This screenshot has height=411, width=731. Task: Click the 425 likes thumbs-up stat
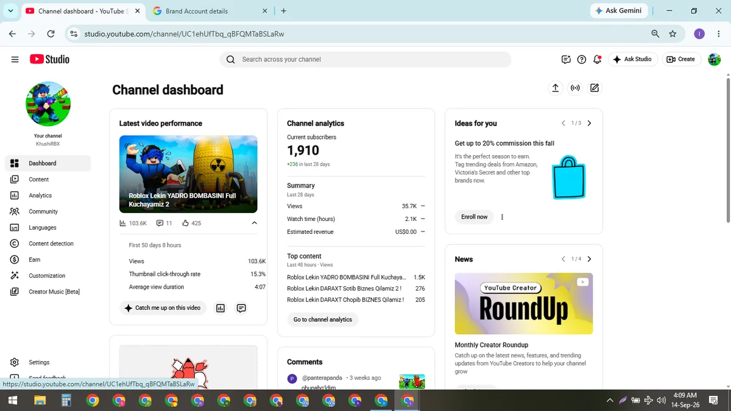tap(191, 223)
